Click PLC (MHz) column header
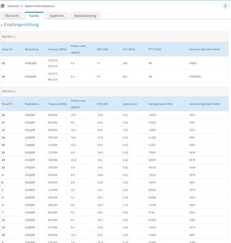This screenshot has width=231, height=243. 129,49
